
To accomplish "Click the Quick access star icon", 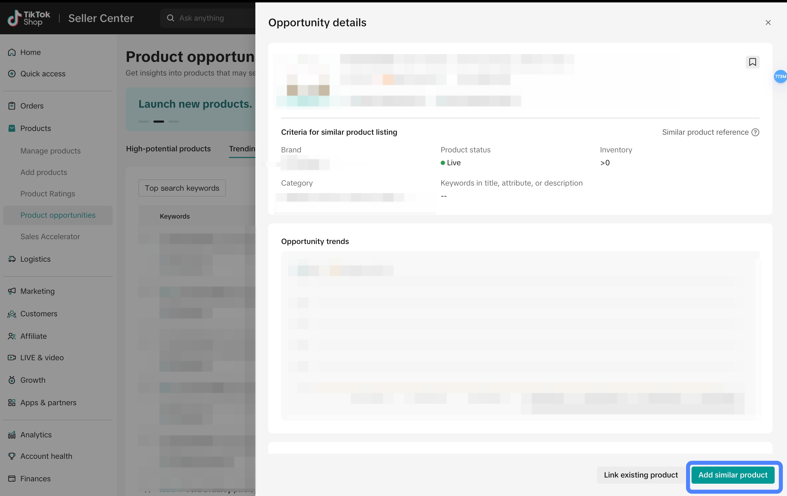I will (x=12, y=74).
